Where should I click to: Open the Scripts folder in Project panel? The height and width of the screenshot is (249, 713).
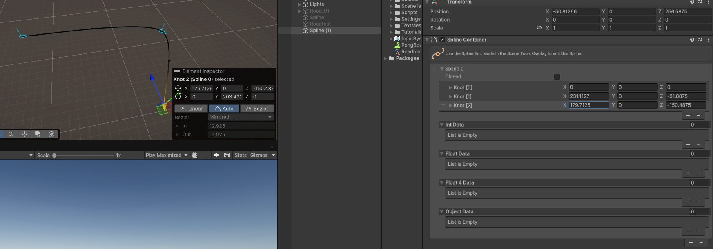click(x=409, y=13)
